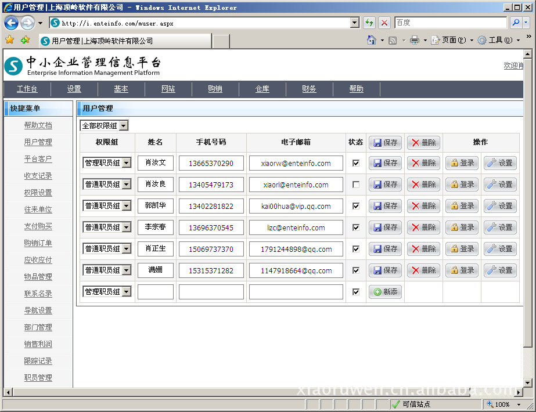Click the email field for 郭凯华

[296, 206]
